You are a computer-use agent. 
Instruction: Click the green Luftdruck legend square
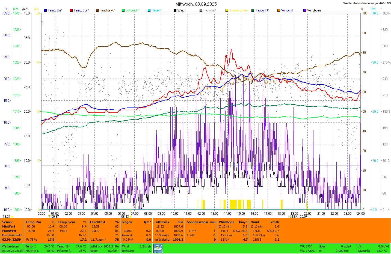123,10
